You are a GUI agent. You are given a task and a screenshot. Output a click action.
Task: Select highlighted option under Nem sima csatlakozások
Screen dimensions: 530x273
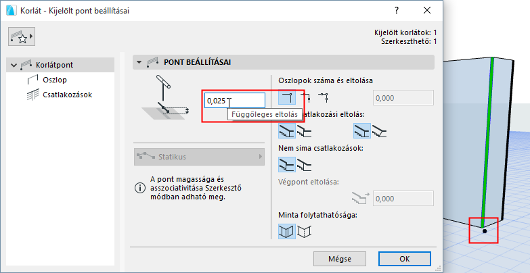tap(287, 164)
